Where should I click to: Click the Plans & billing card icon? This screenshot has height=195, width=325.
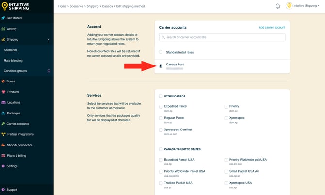(x=3, y=156)
